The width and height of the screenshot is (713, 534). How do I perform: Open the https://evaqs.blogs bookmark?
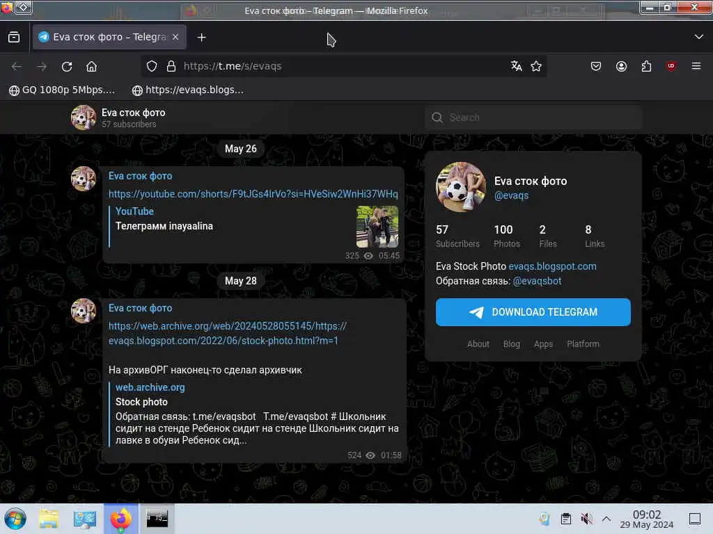188,90
